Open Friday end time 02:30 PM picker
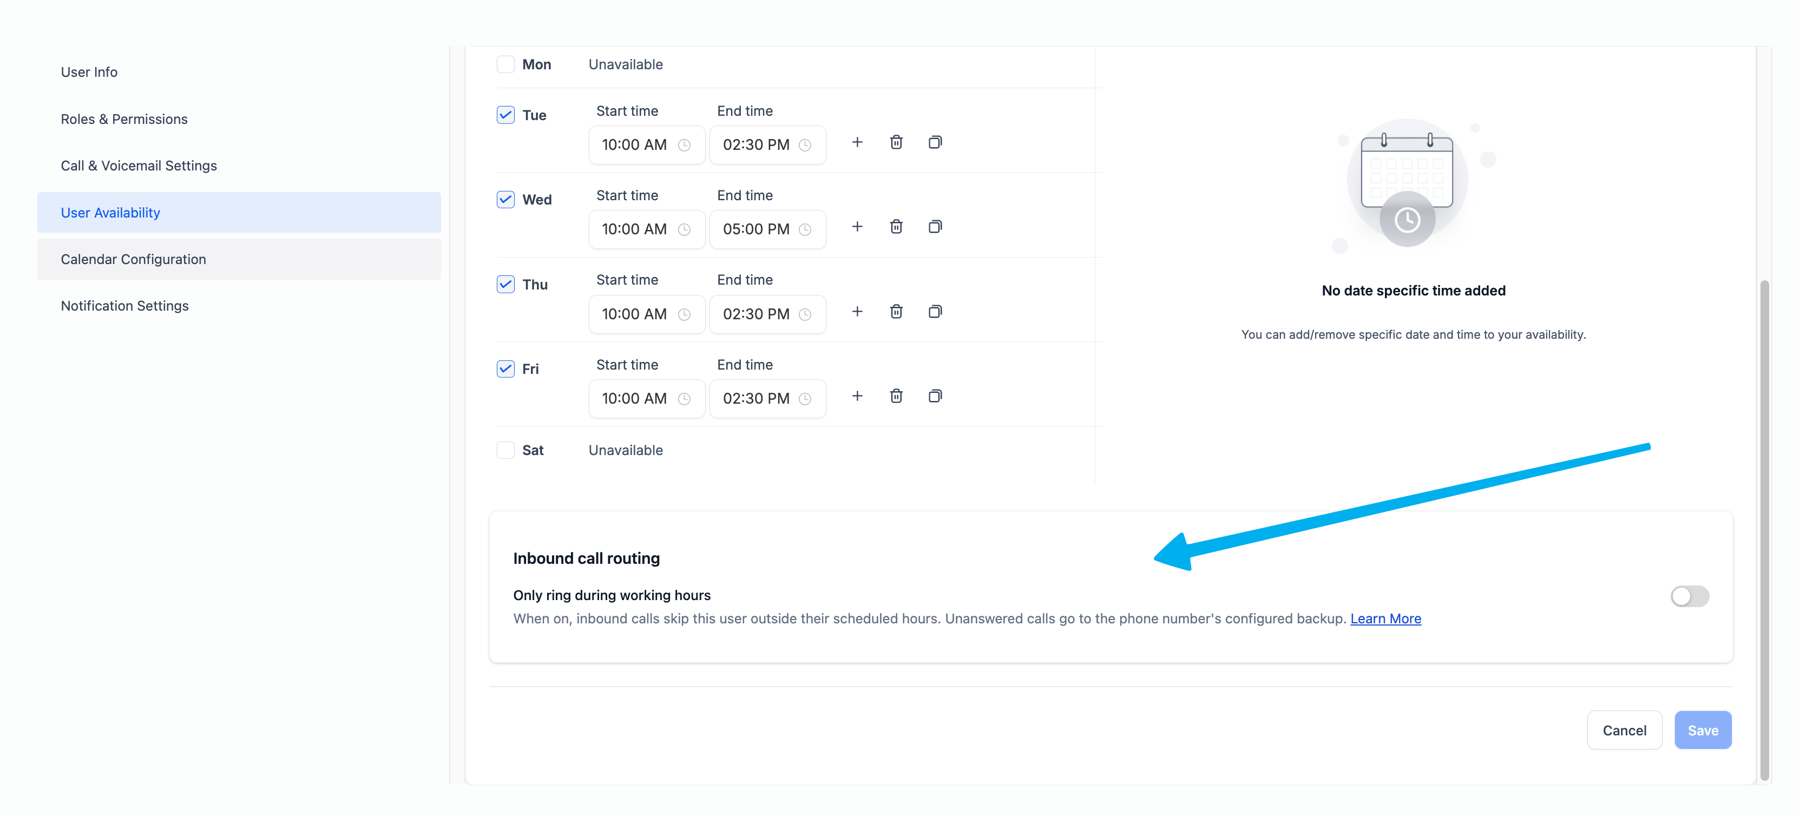1800x816 pixels. [x=767, y=399]
